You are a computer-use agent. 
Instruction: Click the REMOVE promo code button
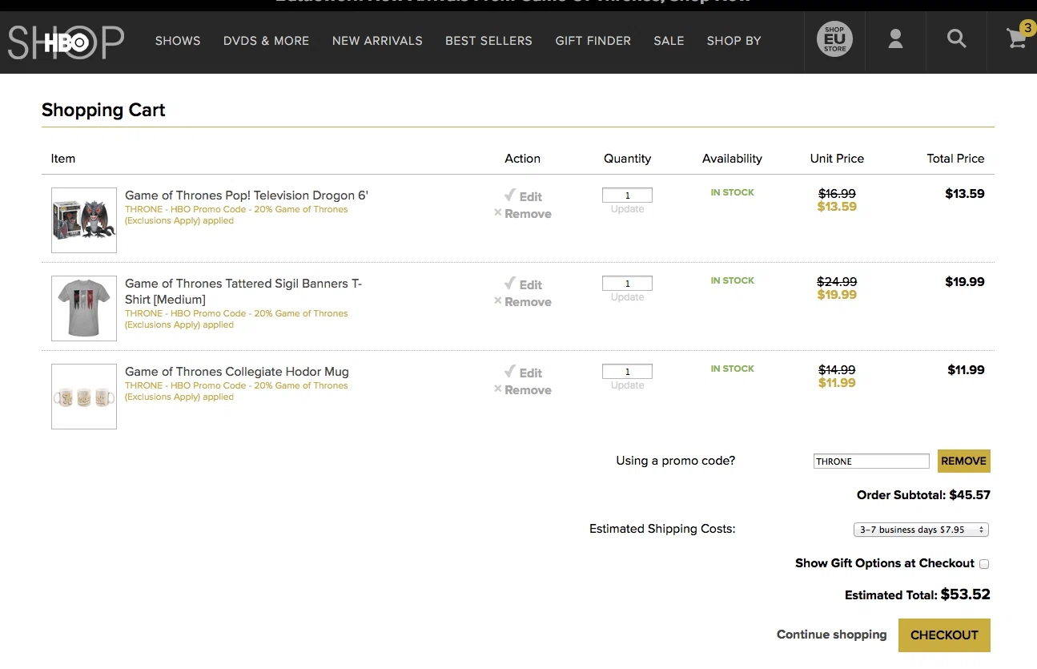[x=964, y=461]
